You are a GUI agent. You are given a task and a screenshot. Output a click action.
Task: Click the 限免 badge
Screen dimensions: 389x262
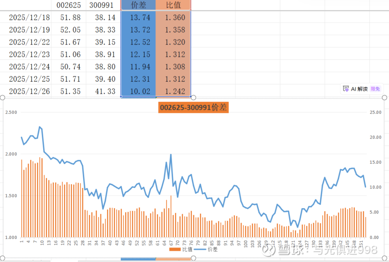pos(375,89)
